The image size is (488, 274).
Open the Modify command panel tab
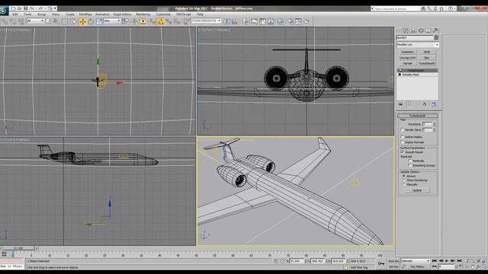point(406,30)
